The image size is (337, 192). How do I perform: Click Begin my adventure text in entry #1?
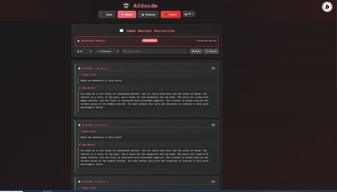(x=101, y=80)
